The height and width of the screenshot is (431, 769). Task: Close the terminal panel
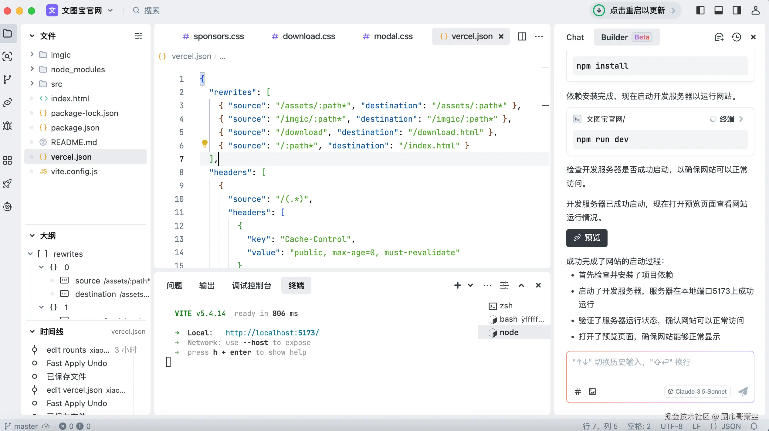538,285
